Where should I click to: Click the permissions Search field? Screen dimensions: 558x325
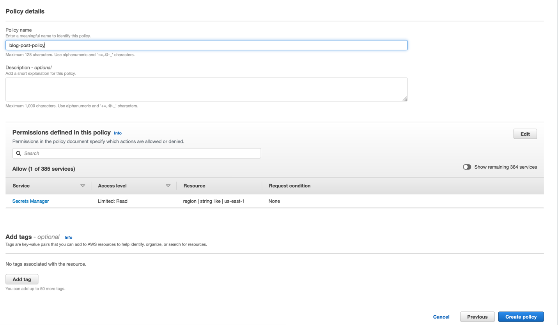click(136, 154)
